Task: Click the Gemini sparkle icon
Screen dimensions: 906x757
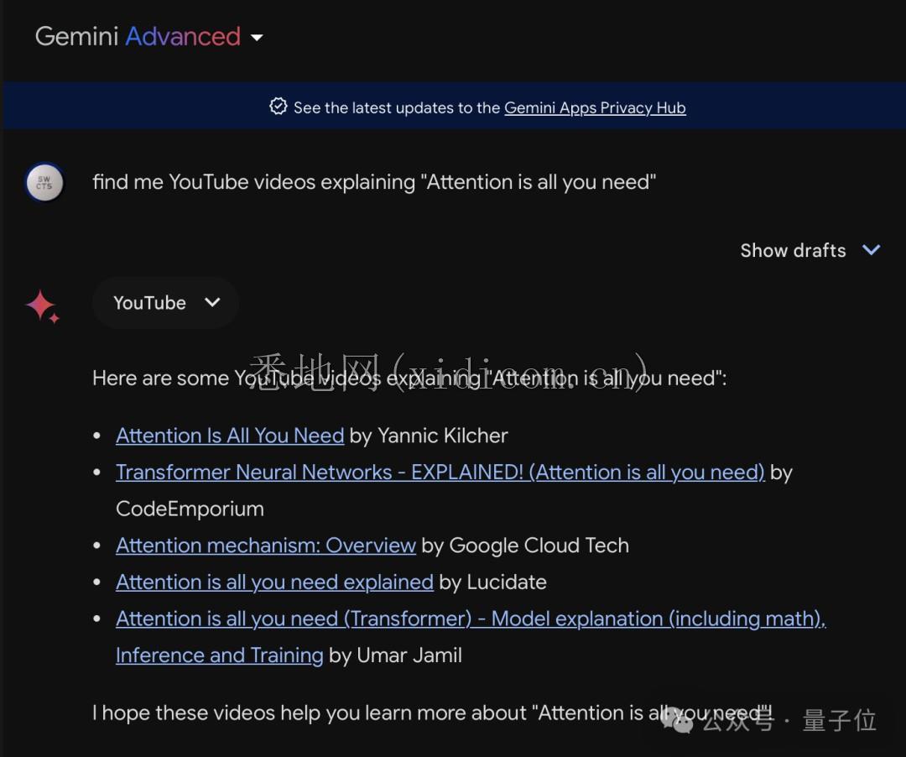Action: (x=42, y=305)
